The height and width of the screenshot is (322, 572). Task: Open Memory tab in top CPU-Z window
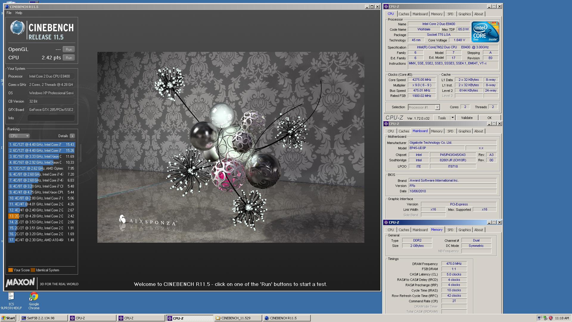coord(436,14)
